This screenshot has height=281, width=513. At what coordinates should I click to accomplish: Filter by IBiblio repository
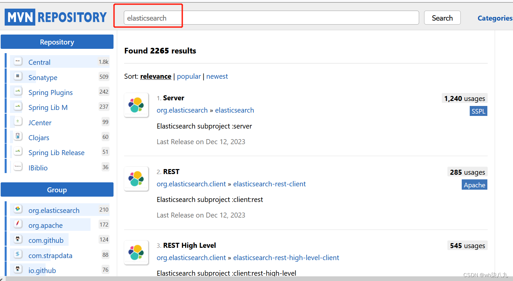[38, 168]
